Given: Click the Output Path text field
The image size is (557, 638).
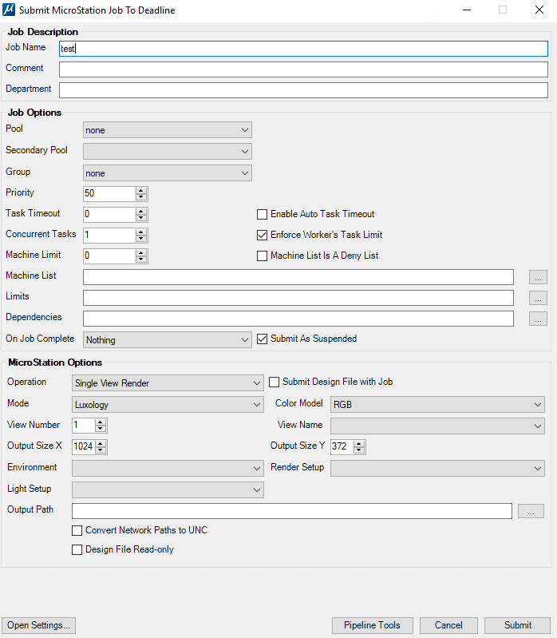Looking at the screenshot, I should (x=292, y=511).
